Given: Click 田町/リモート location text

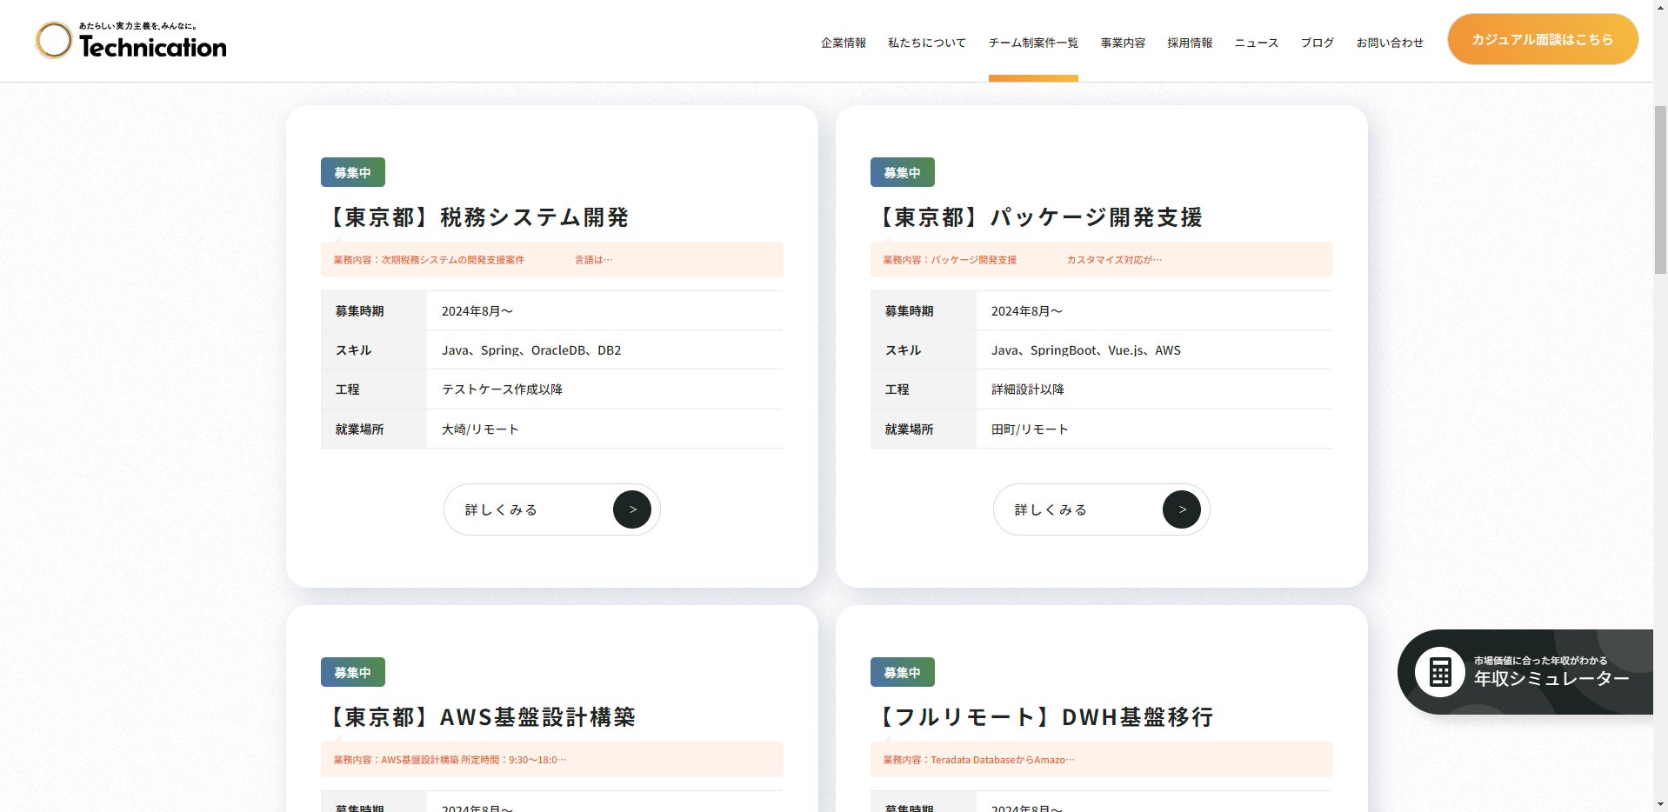Looking at the screenshot, I should point(1030,429).
